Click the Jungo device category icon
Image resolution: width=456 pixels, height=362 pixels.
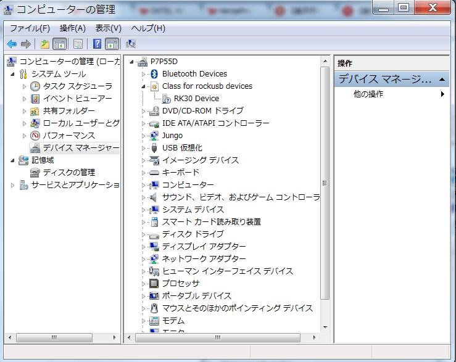[x=154, y=136]
